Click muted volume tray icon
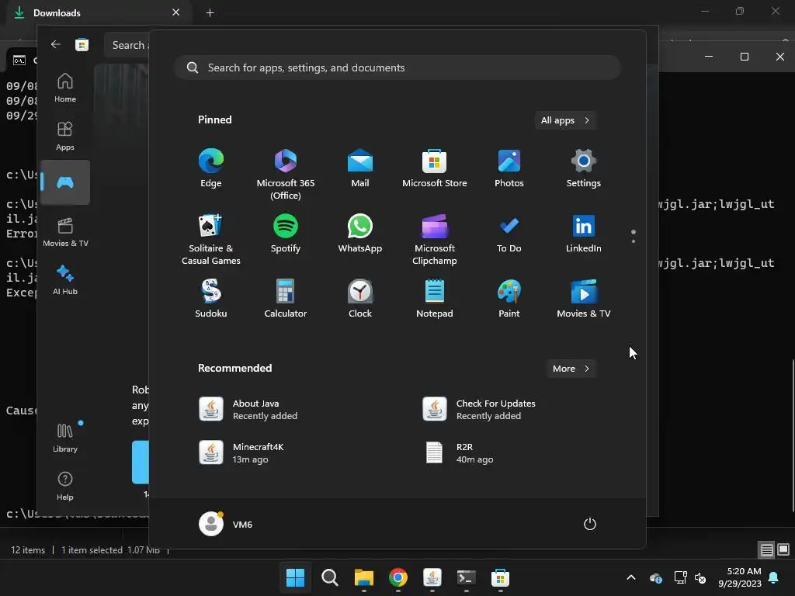 click(700, 577)
